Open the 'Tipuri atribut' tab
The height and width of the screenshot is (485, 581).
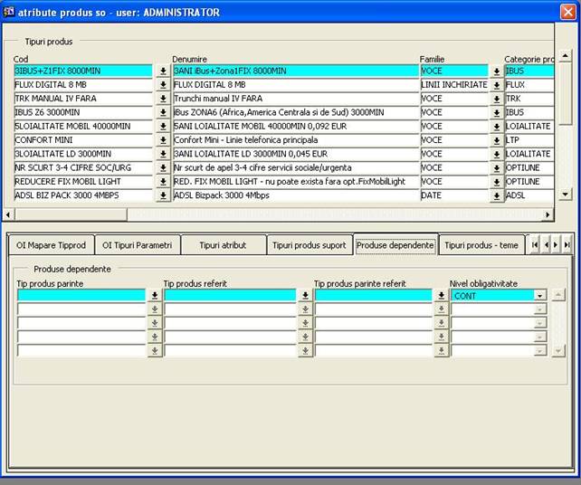coord(223,245)
